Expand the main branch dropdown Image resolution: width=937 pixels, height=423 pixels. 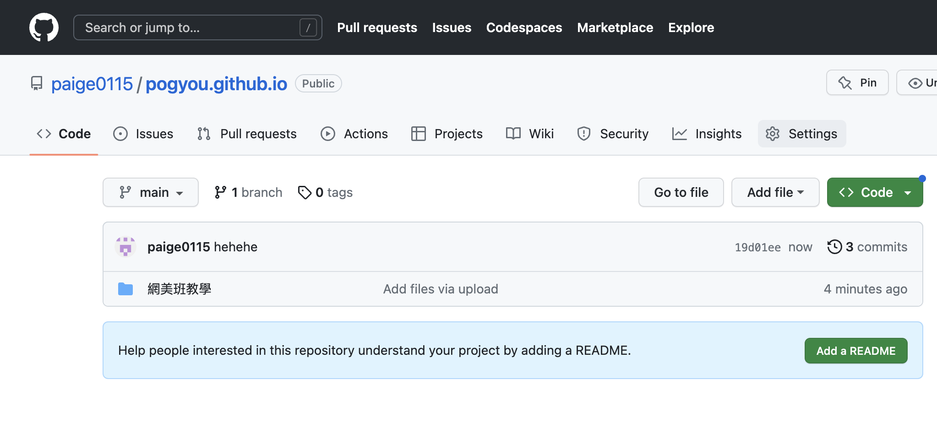151,192
